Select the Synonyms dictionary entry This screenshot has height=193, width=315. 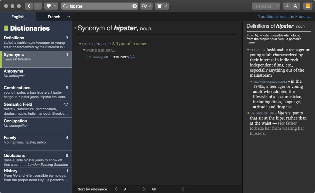(36, 59)
